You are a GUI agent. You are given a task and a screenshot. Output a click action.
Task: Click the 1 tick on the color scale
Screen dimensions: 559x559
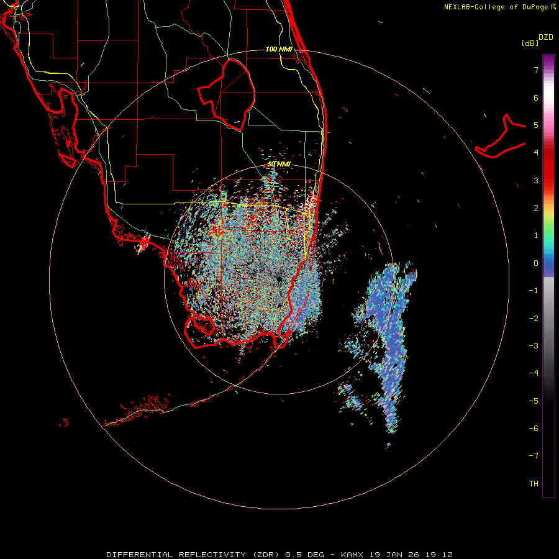tap(536, 235)
